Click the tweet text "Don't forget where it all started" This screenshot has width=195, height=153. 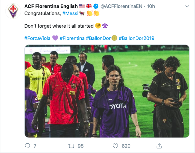point(59,26)
